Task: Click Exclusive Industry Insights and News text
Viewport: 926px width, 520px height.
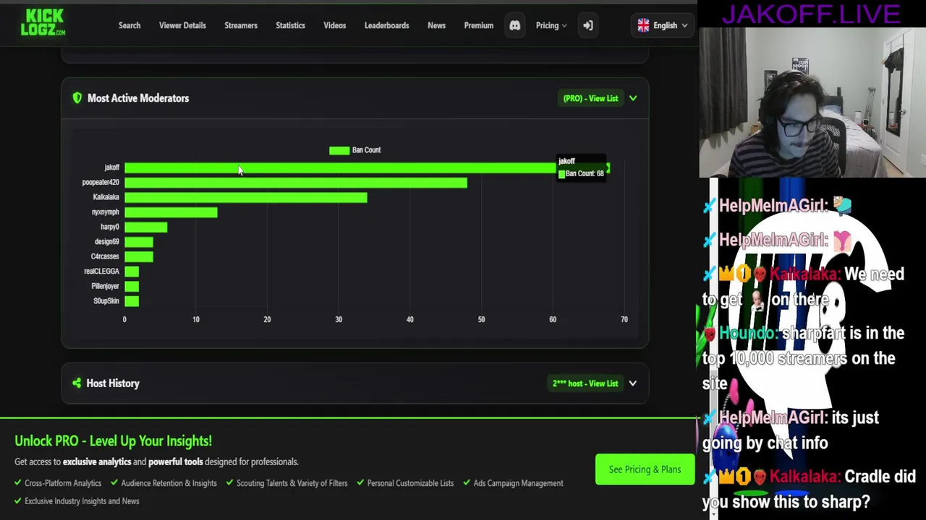Action: pyautogui.click(x=82, y=501)
